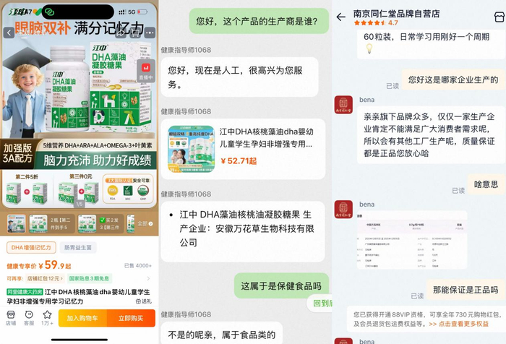This screenshot has width=506, height=344.
Task: Tap the 健康指导师1068 name above the product card
Action: (x=186, y=111)
